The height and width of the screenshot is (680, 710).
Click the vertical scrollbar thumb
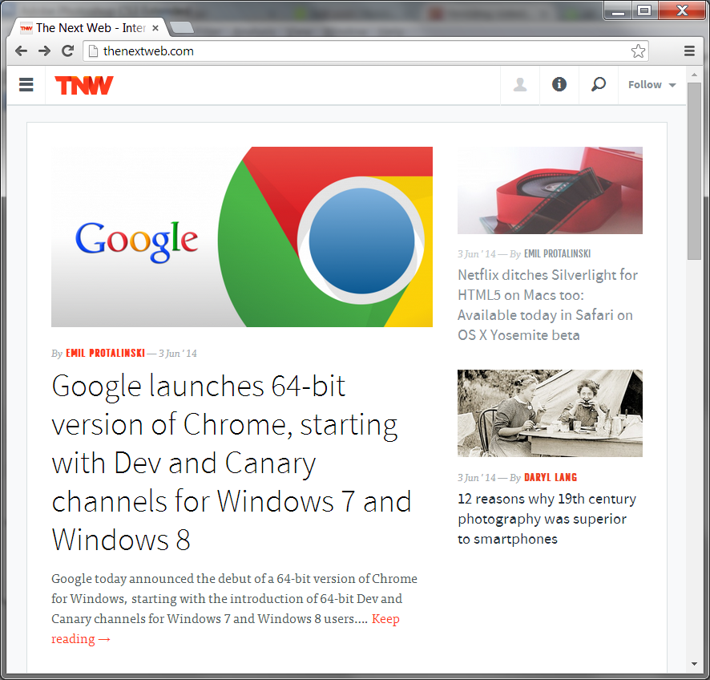coord(694,171)
